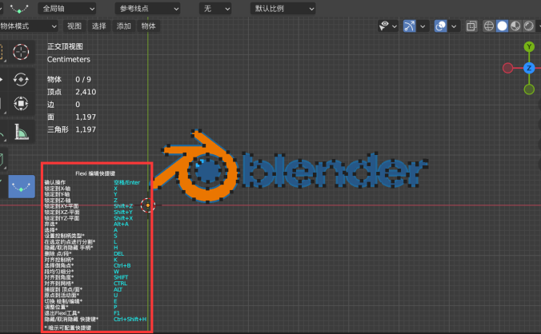Click the Flexi curve icon in header

point(19,9)
